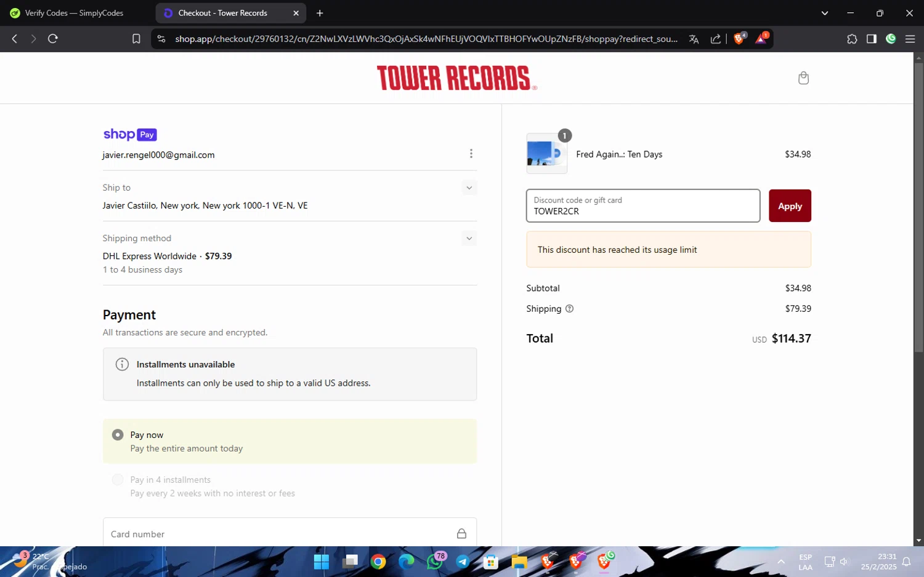Select the shipping address text
924x577 pixels.
[205, 205]
